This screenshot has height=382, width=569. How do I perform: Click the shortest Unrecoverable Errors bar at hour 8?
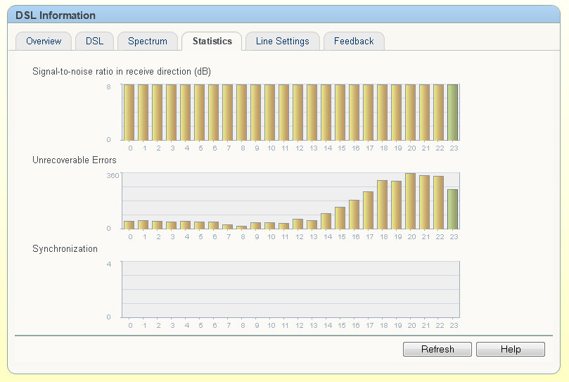click(242, 227)
